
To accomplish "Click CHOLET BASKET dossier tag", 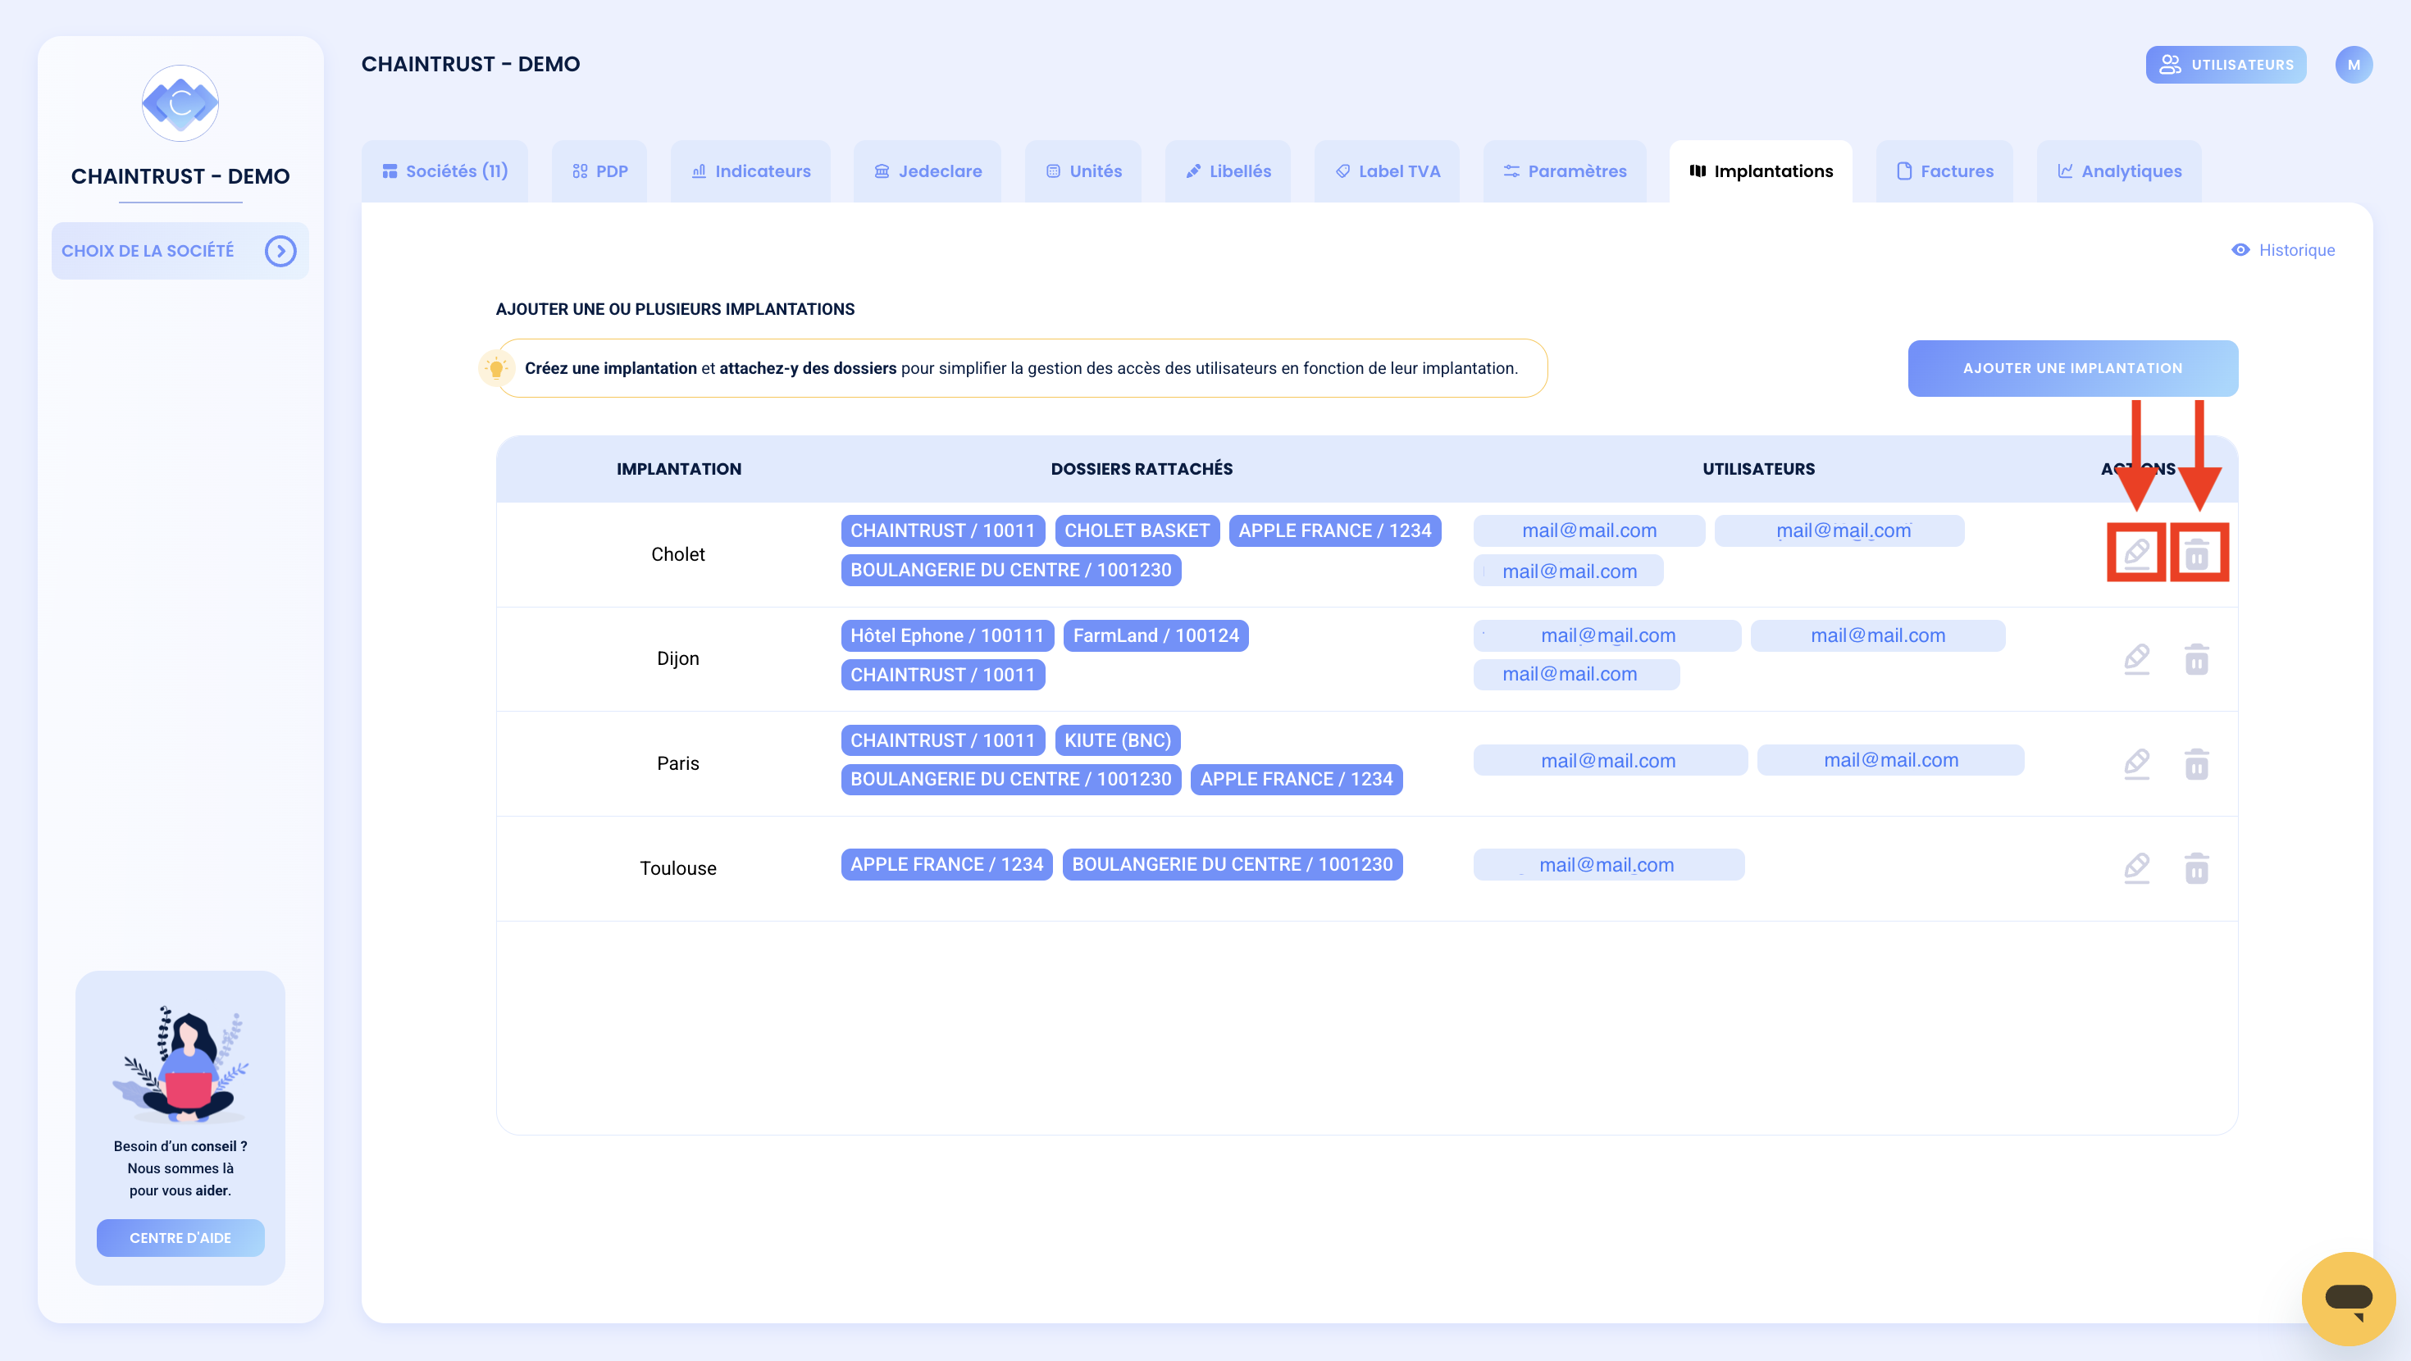I will (x=1137, y=530).
